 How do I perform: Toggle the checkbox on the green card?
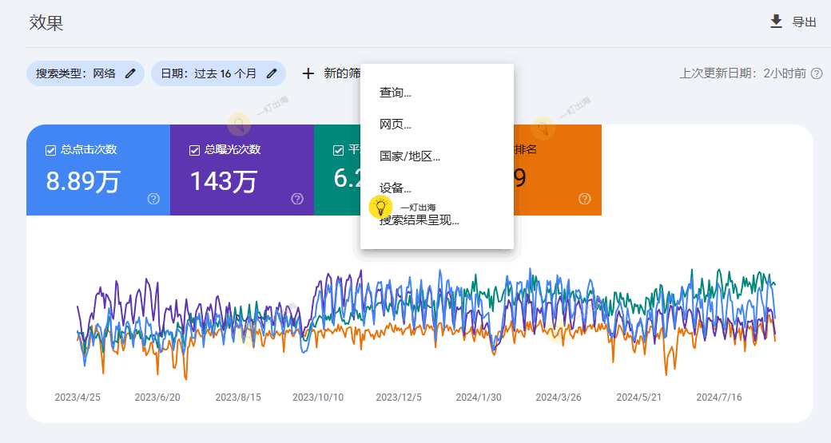pyautogui.click(x=338, y=149)
